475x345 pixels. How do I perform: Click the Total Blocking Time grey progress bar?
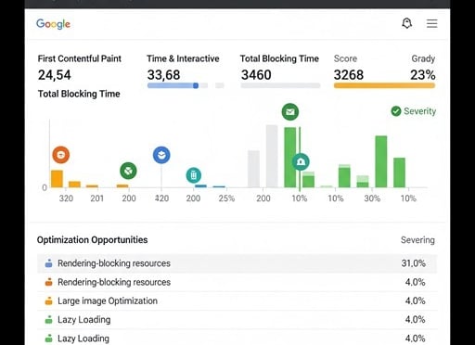point(280,85)
